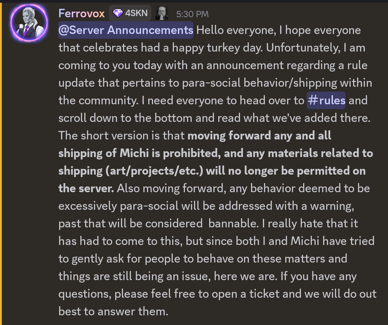The height and width of the screenshot is (325, 388).
Task: Click the bold text '(art/projects/etc.)'
Action: click(154, 171)
